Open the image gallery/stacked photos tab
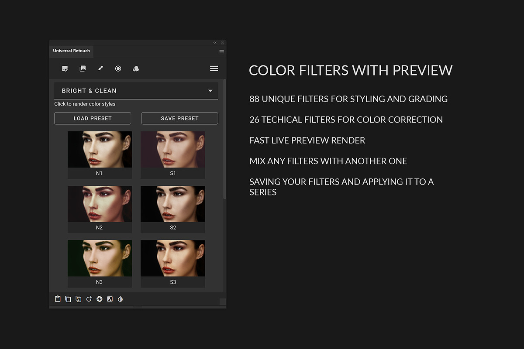The height and width of the screenshot is (349, 524). (83, 68)
